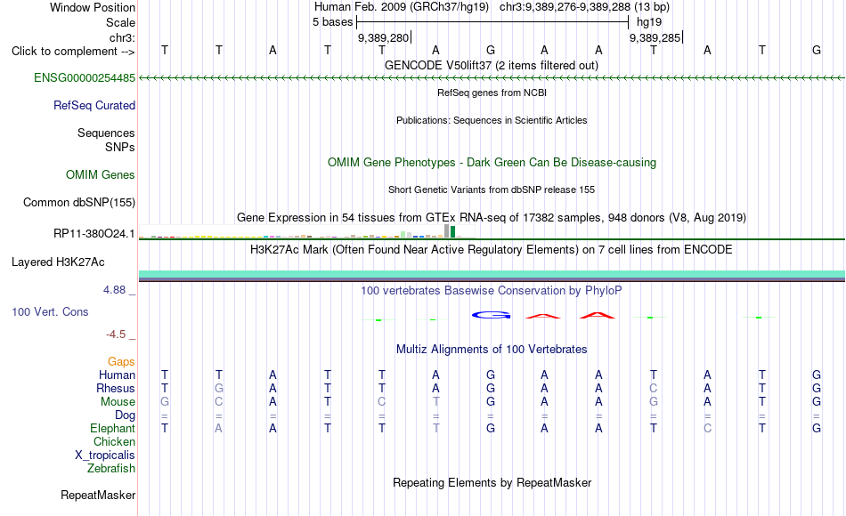Viewport: 846px width, 516px height.
Task: Select the Rhesus species label
Action: pos(116,388)
